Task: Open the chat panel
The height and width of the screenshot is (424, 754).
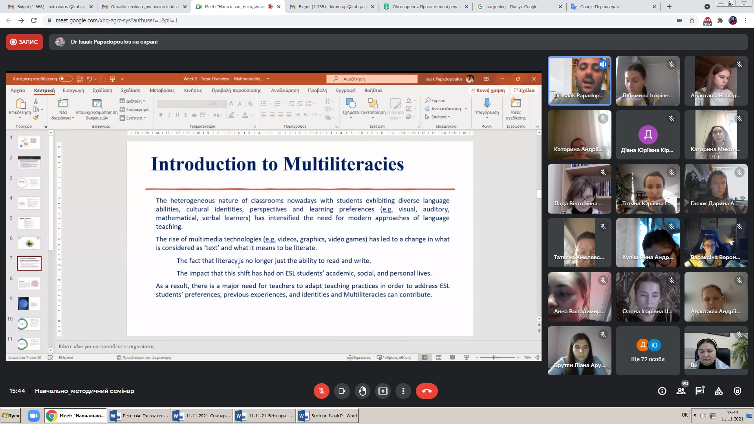Action: [x=700, y=391]
